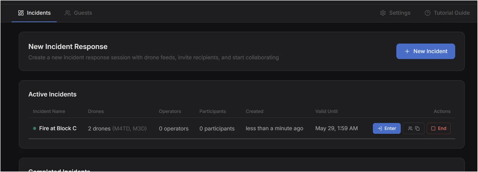Select the Incidents tab
Image resolution: width=478 pixels, height=172 pixels.
click(34, 13)
